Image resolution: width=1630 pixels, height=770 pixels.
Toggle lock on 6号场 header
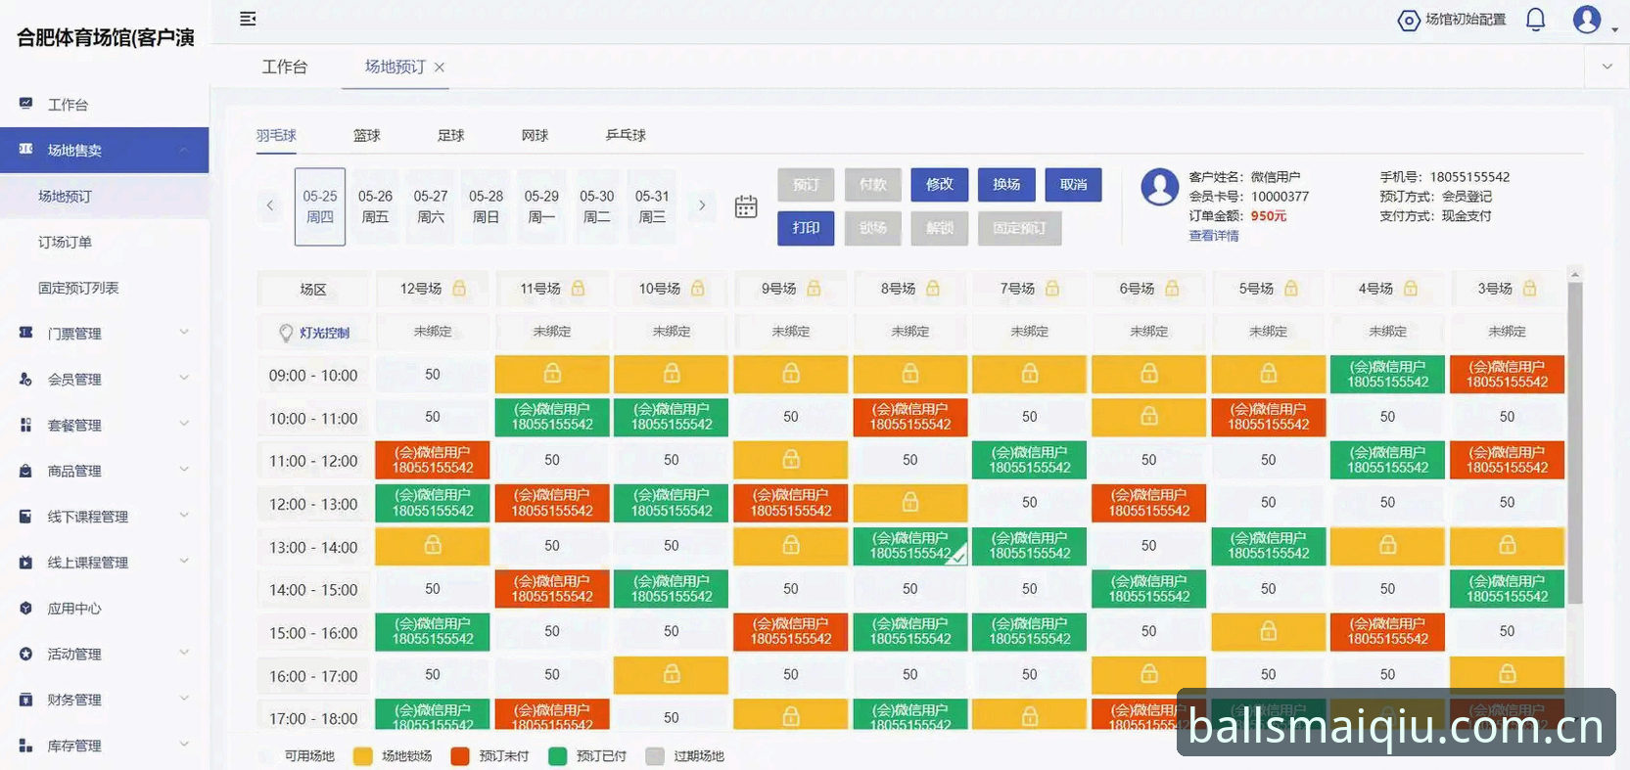coord(1172,289)
